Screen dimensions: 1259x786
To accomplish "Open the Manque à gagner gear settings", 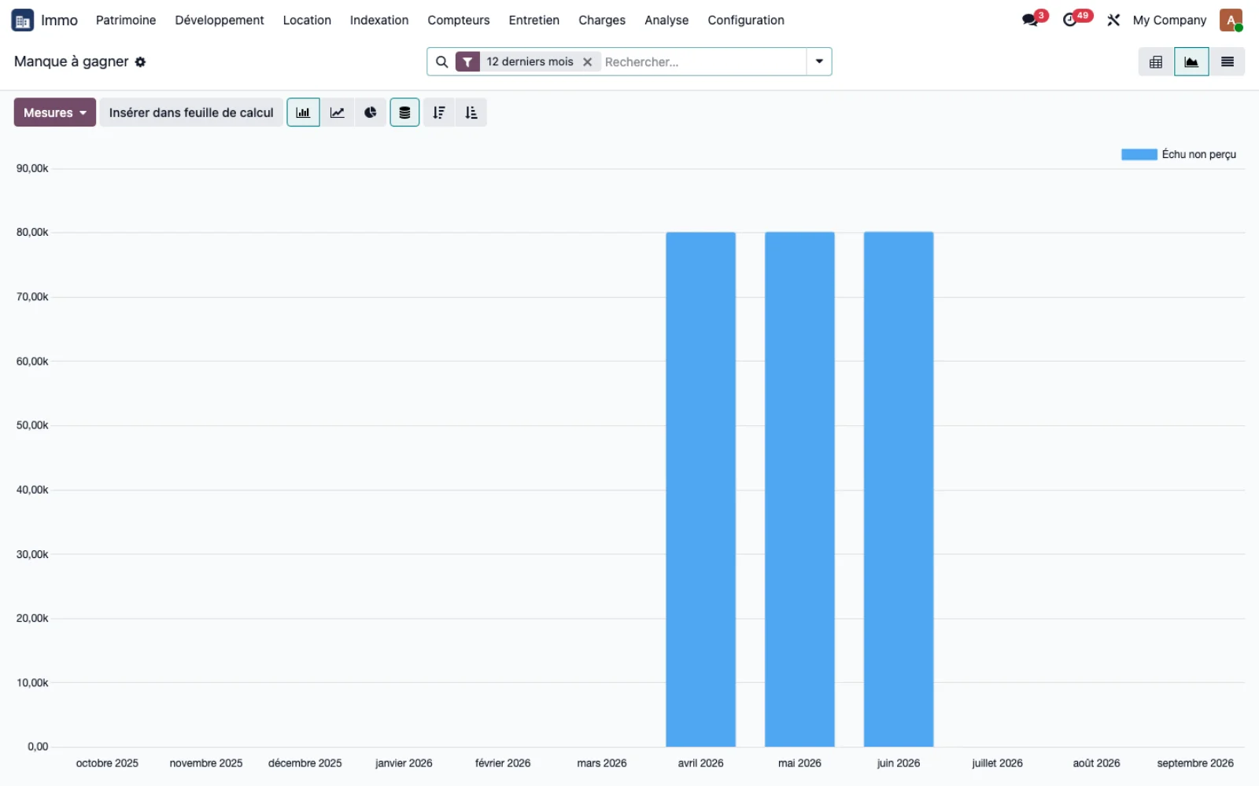I will [x=140, y=62].
